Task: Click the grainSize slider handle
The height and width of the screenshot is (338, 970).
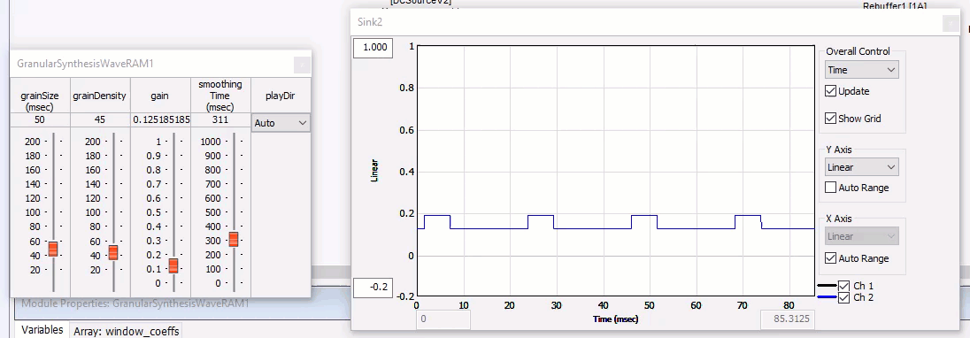Action: click(x=53, y=249)
